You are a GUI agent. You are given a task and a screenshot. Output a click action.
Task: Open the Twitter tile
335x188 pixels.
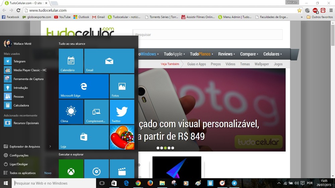122,112
